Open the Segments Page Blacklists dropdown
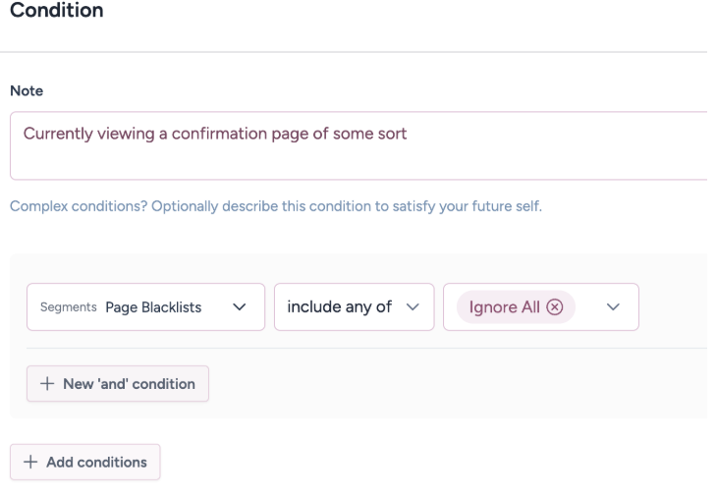Screen dimensions: 717x496 click(145, 307)
